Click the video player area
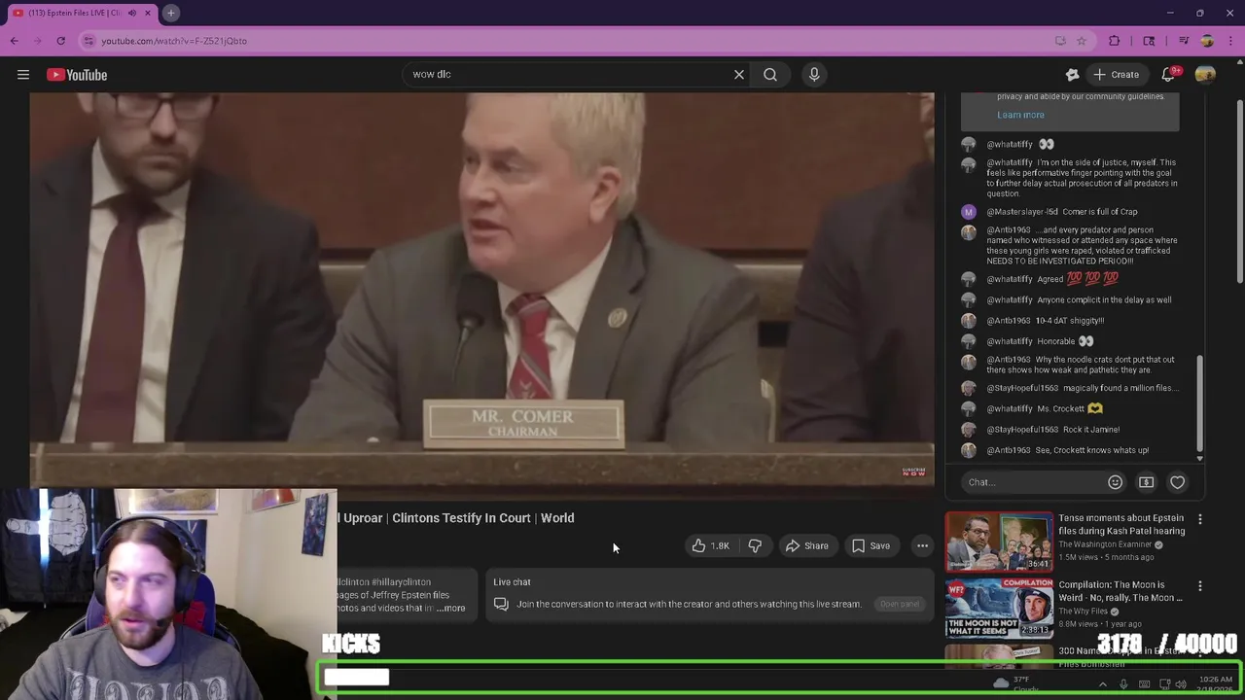 481,289
